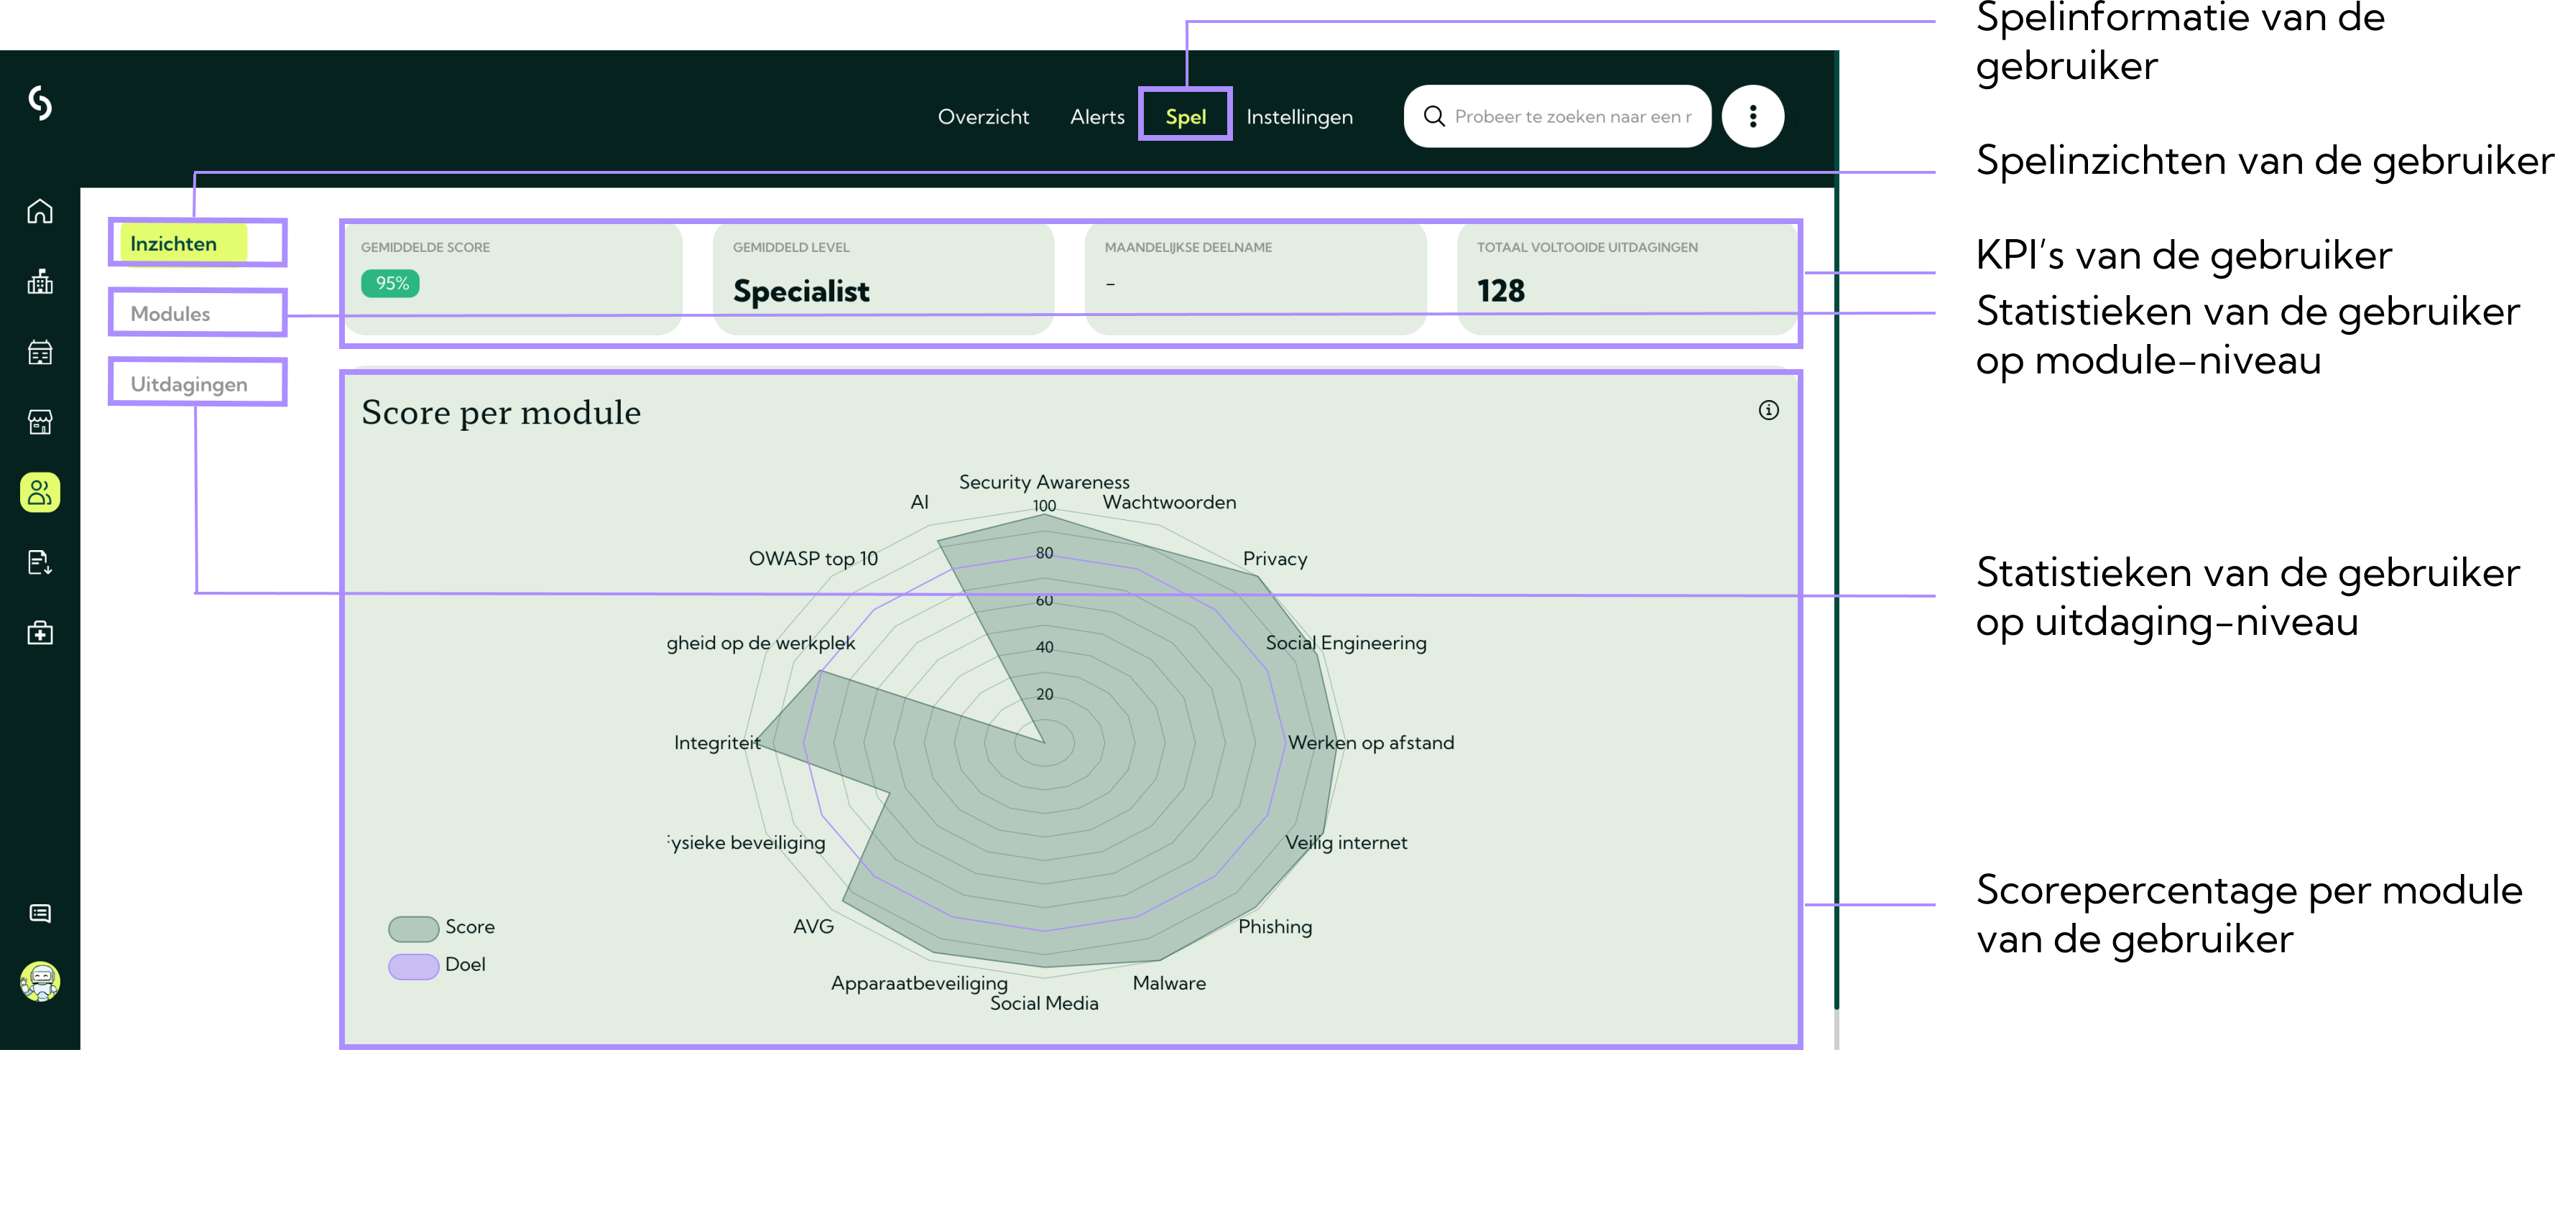
Task: Click the robot avatar profile picture
Action: coord(40,981)
